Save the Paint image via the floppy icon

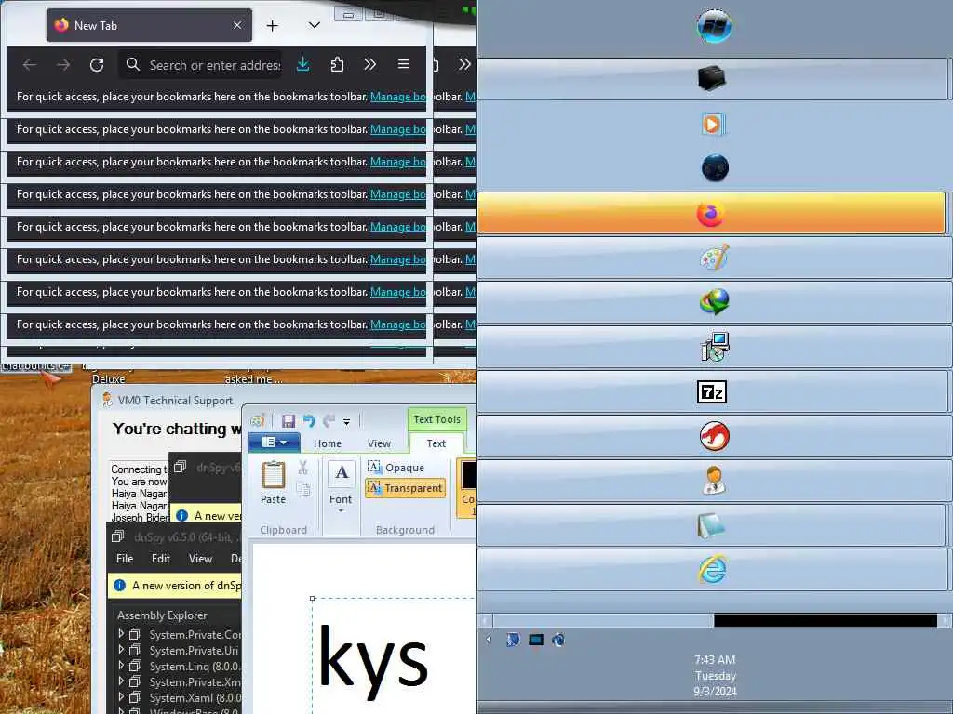pos(289,420)
